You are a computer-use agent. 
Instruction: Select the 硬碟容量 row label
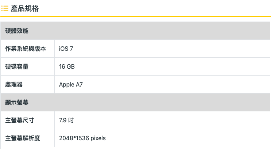(17, 66)
